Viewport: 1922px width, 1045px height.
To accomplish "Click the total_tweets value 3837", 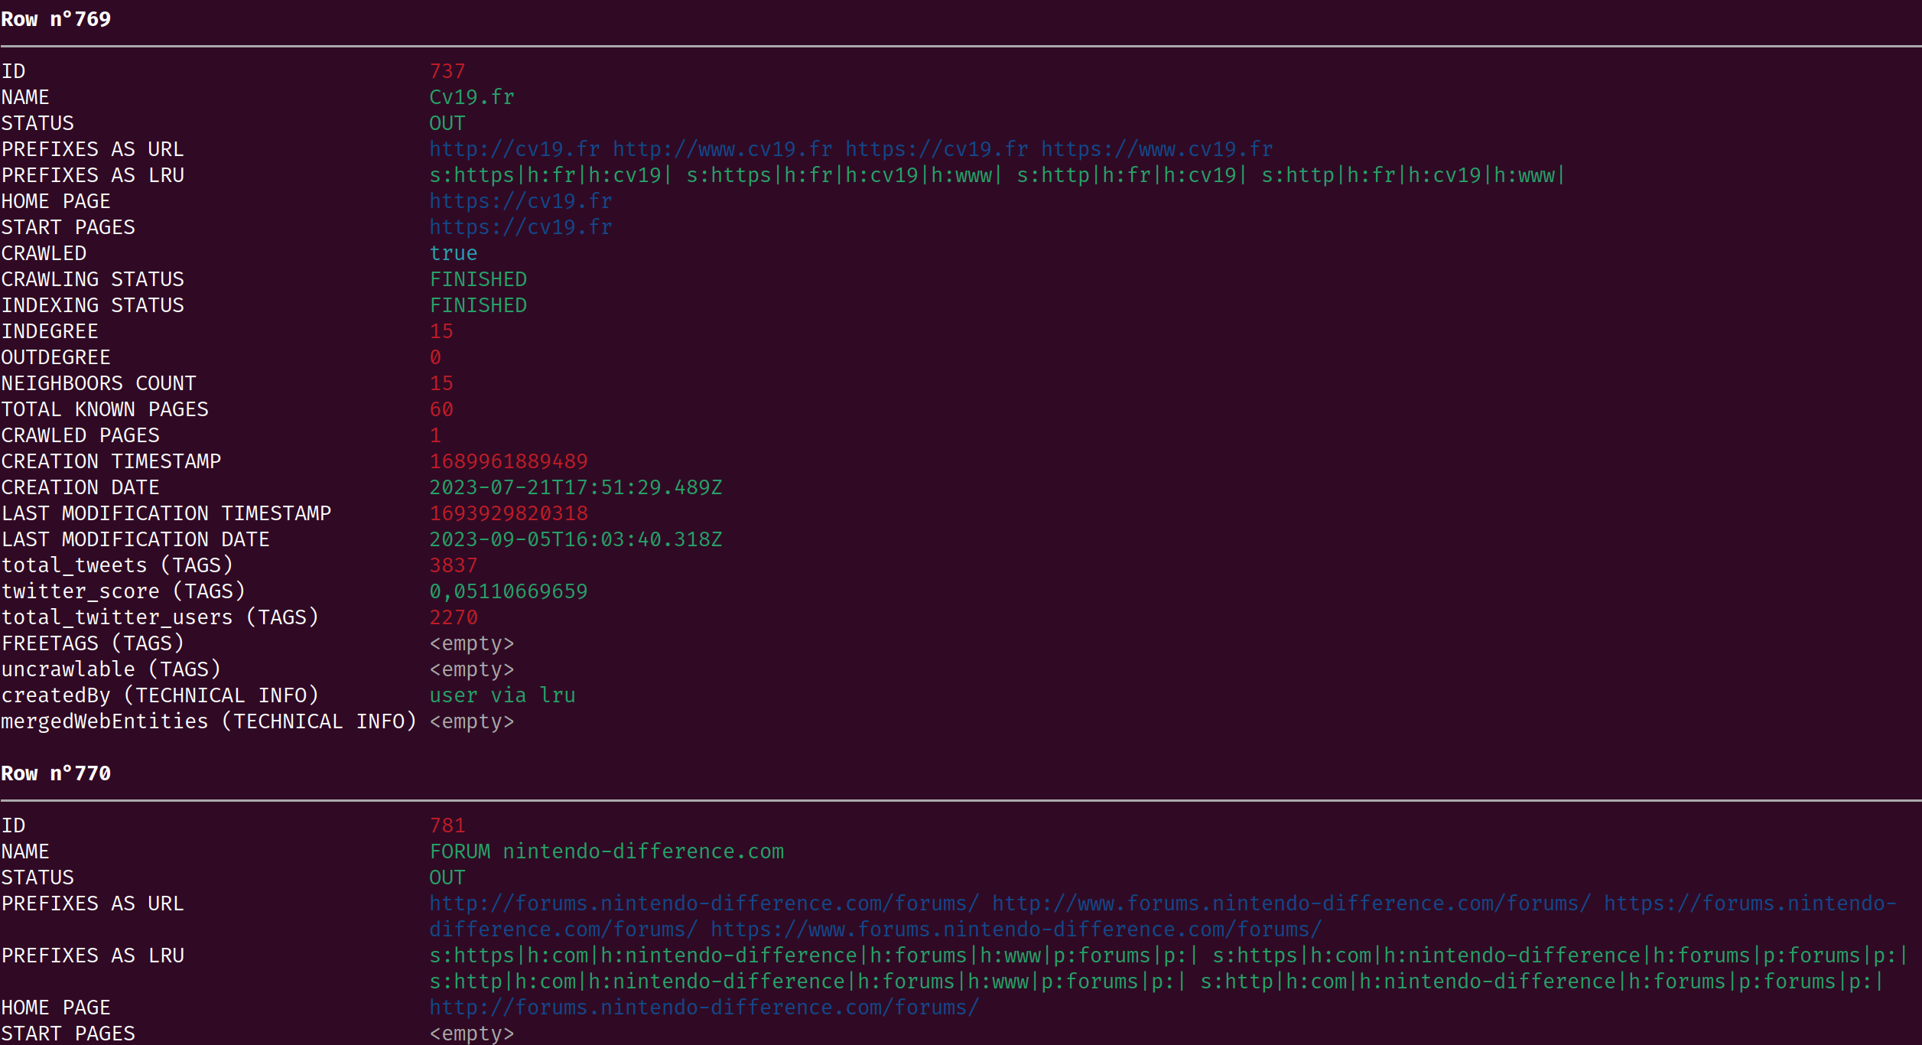I will [453, 565].
